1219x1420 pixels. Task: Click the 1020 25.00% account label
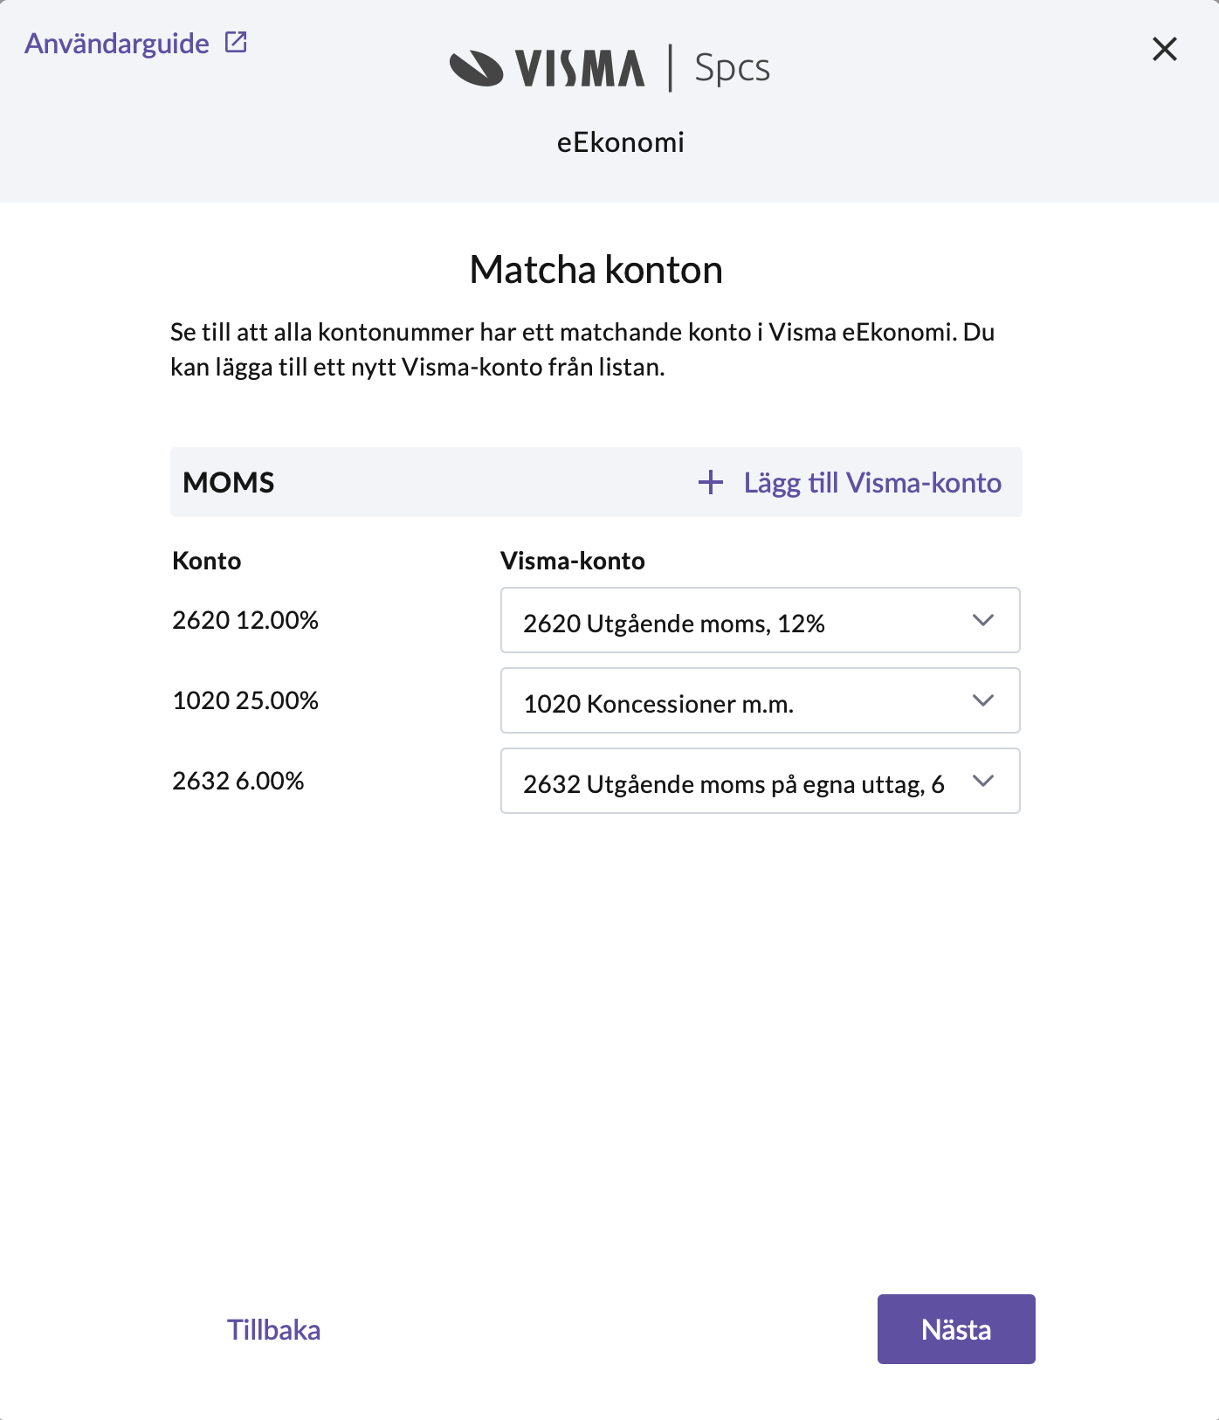coord(245,700)
